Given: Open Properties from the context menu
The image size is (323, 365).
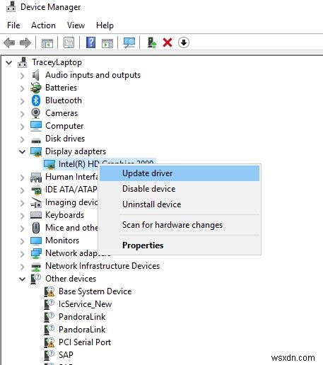Looking at the screenshot, I should click(180, 245).
